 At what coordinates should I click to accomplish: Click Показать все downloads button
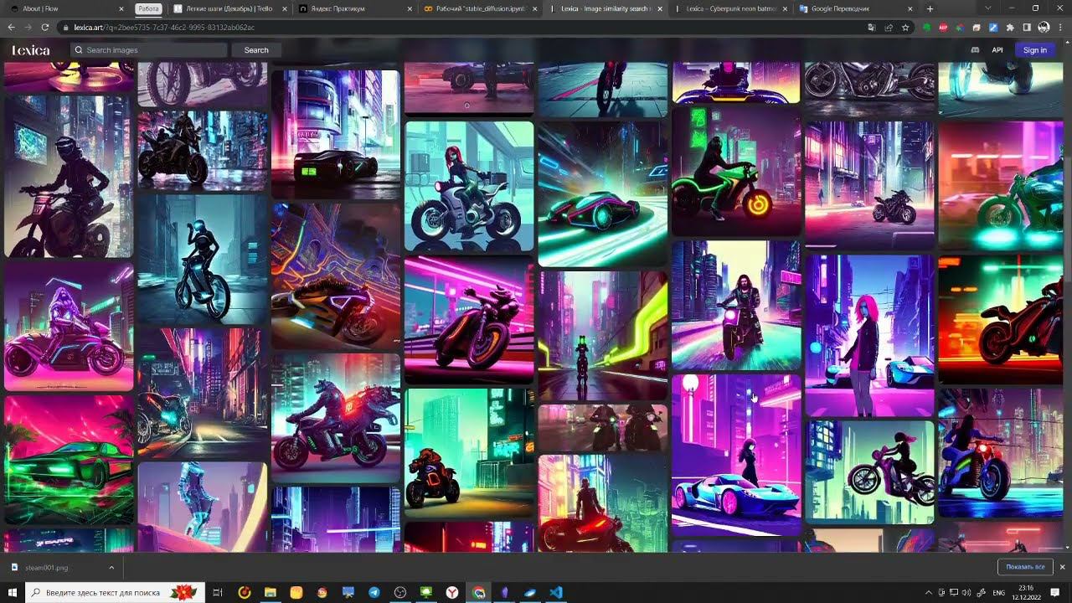[1025, 567]
